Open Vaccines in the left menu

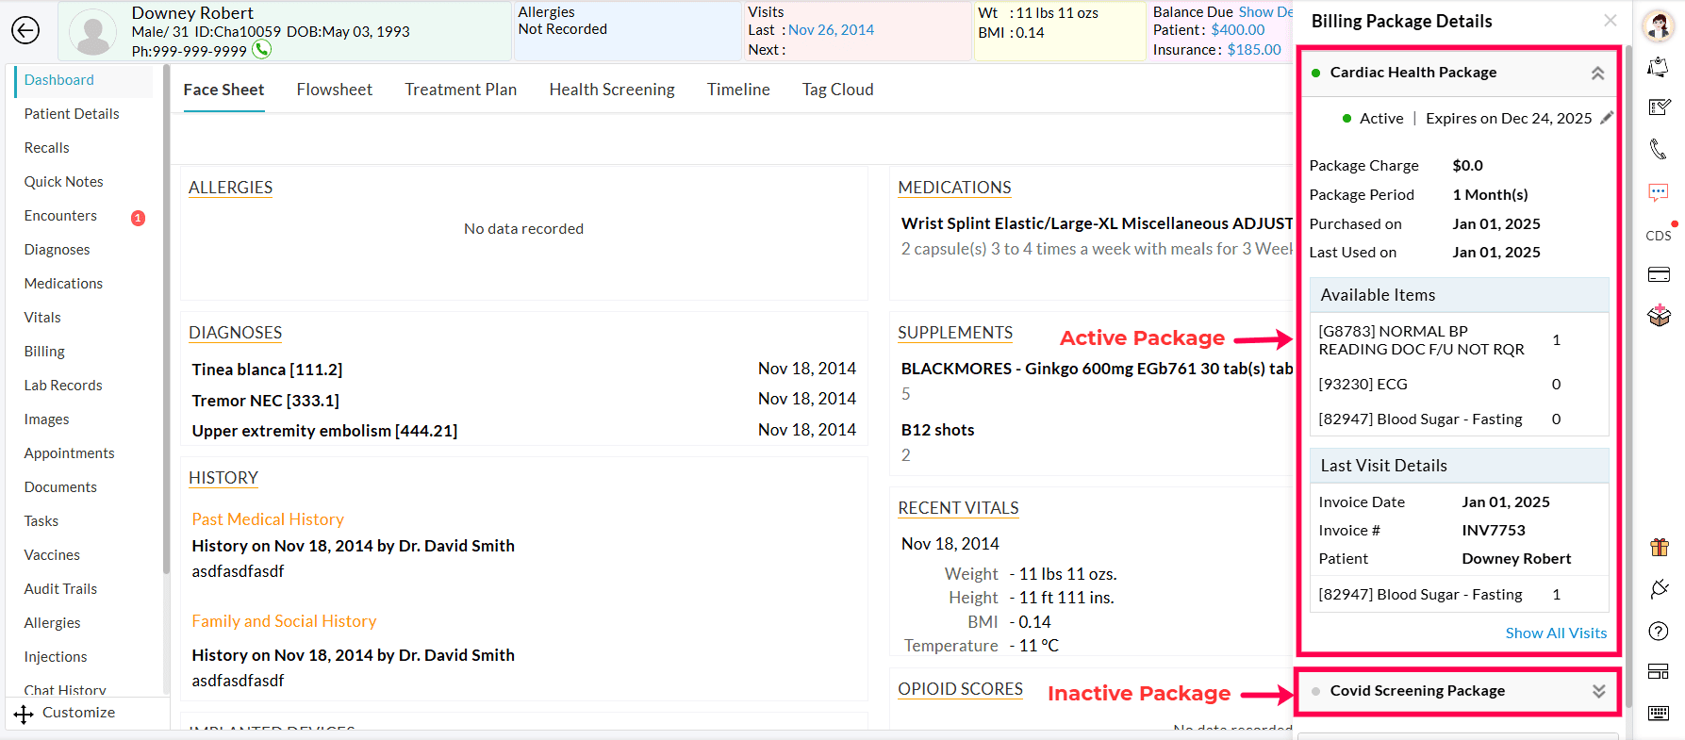[x=52, y=555]
